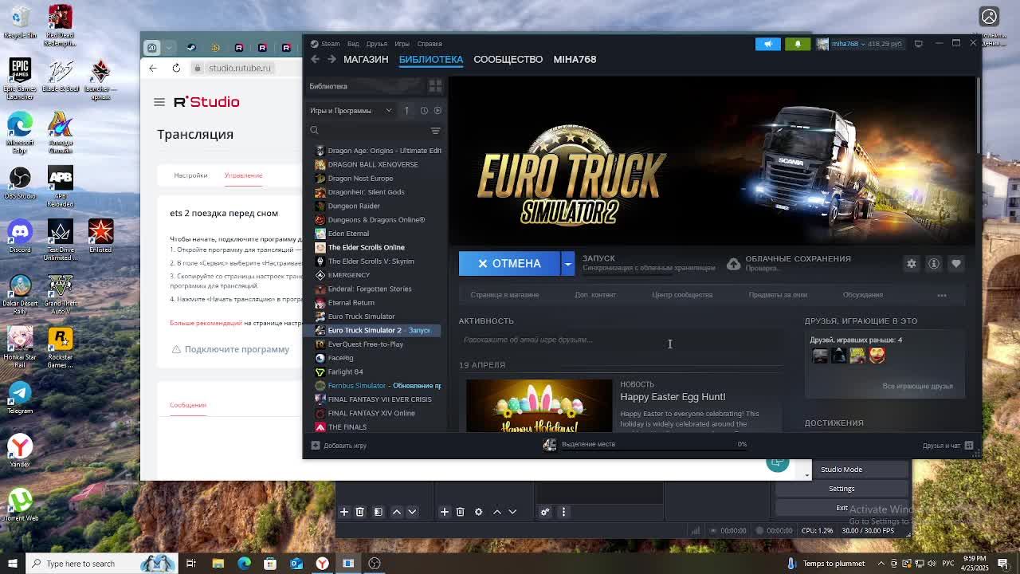Reload the studio.rutube.ru browser page

176,68
